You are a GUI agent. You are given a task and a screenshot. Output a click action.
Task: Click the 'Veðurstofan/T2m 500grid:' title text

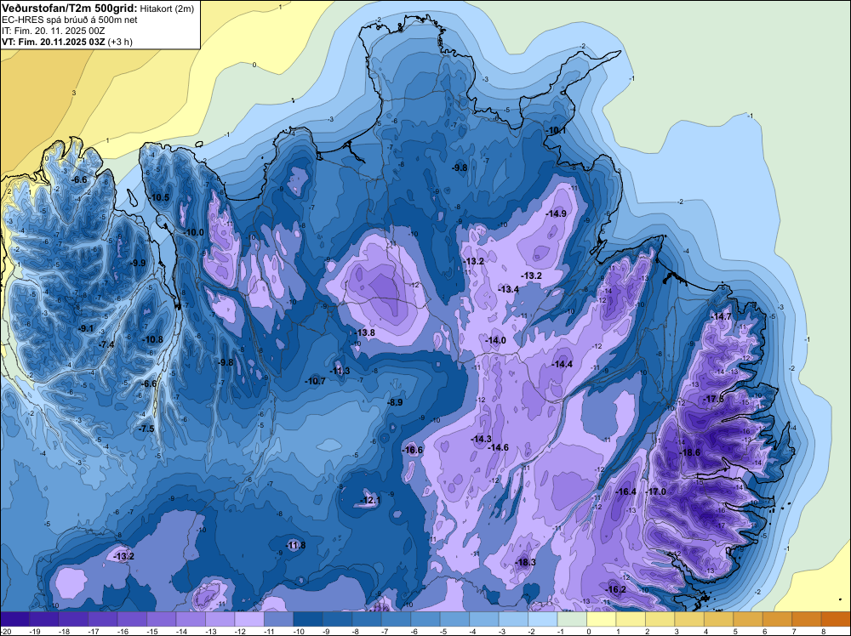point(70,8)
